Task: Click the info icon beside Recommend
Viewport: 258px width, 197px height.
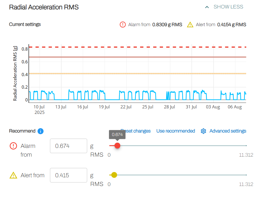Action: point(40,131)
